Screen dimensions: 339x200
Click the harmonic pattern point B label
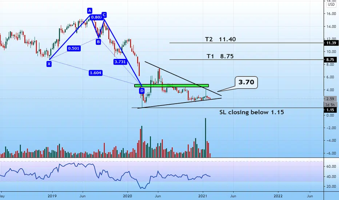point(98,42)
